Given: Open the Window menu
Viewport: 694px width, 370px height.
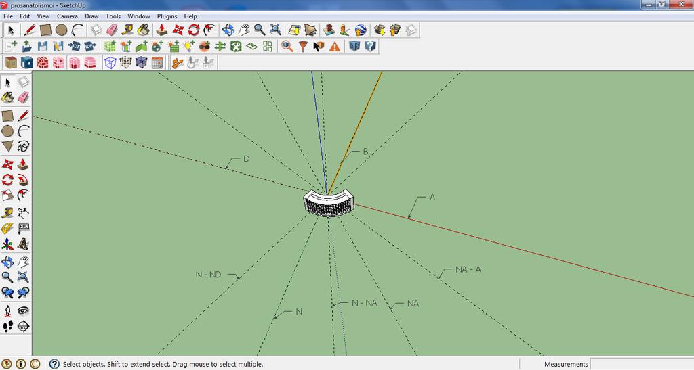Looking at the screenshot, I should pyautogui.click(x=139, y=16).
